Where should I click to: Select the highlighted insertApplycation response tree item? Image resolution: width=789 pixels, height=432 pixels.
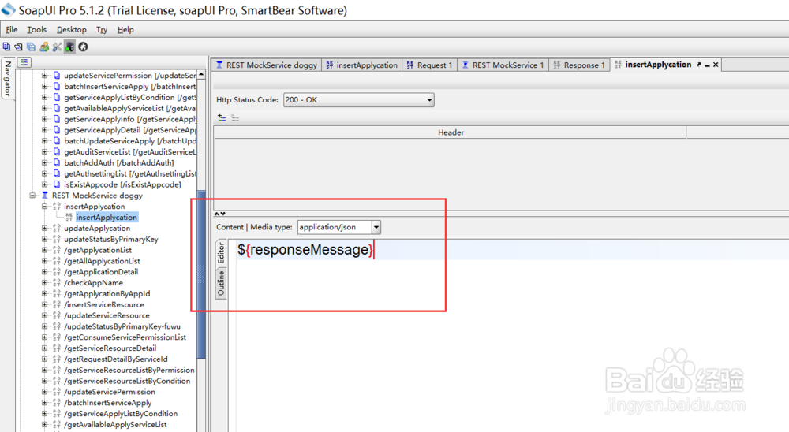107,218
